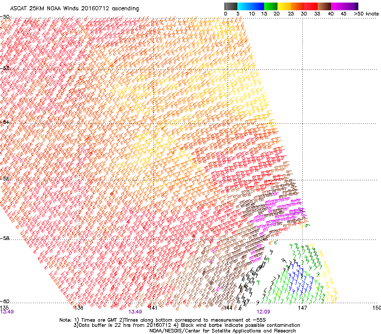This screenshot has height=334, width=381.
Task: Click the legend tick label '25'
Action: point(291,14)
